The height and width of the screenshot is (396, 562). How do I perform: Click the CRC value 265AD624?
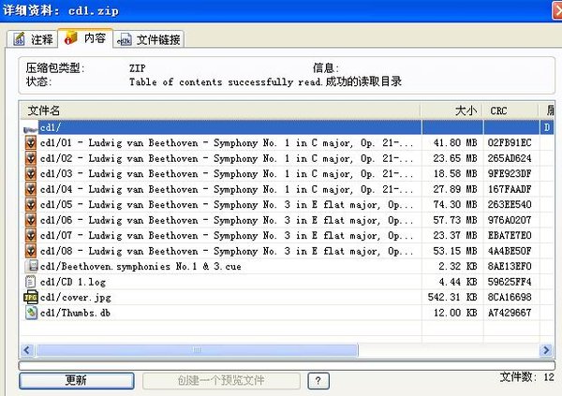pos(510,158)
